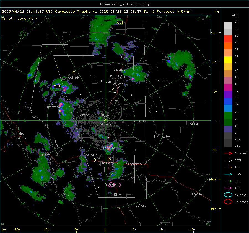The height and width of the screenshot is (233, 249).
Task: Click the RockyMH label
Action: [x=73, y=78]
